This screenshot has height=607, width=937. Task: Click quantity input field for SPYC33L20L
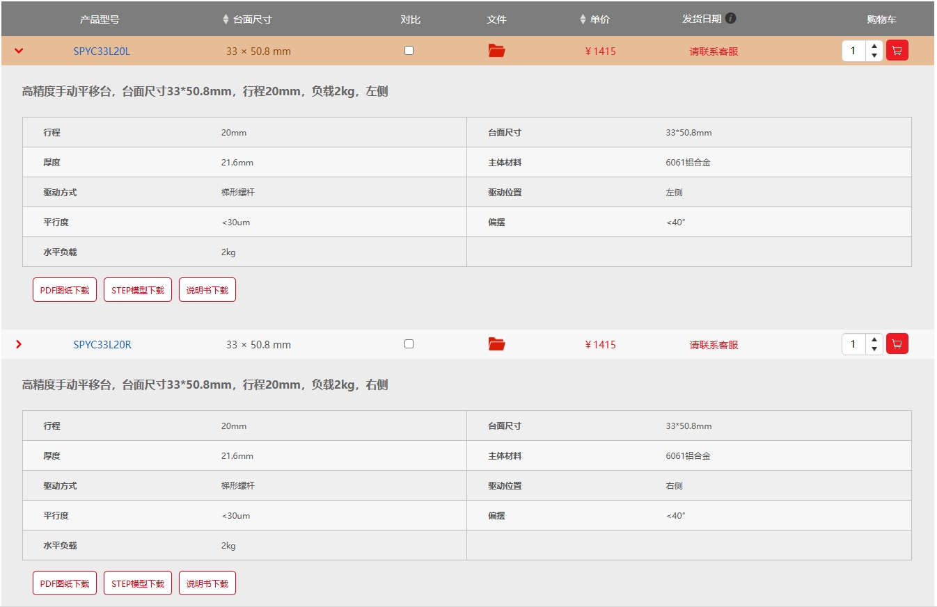pyautogui.click(x=853, y=51)
